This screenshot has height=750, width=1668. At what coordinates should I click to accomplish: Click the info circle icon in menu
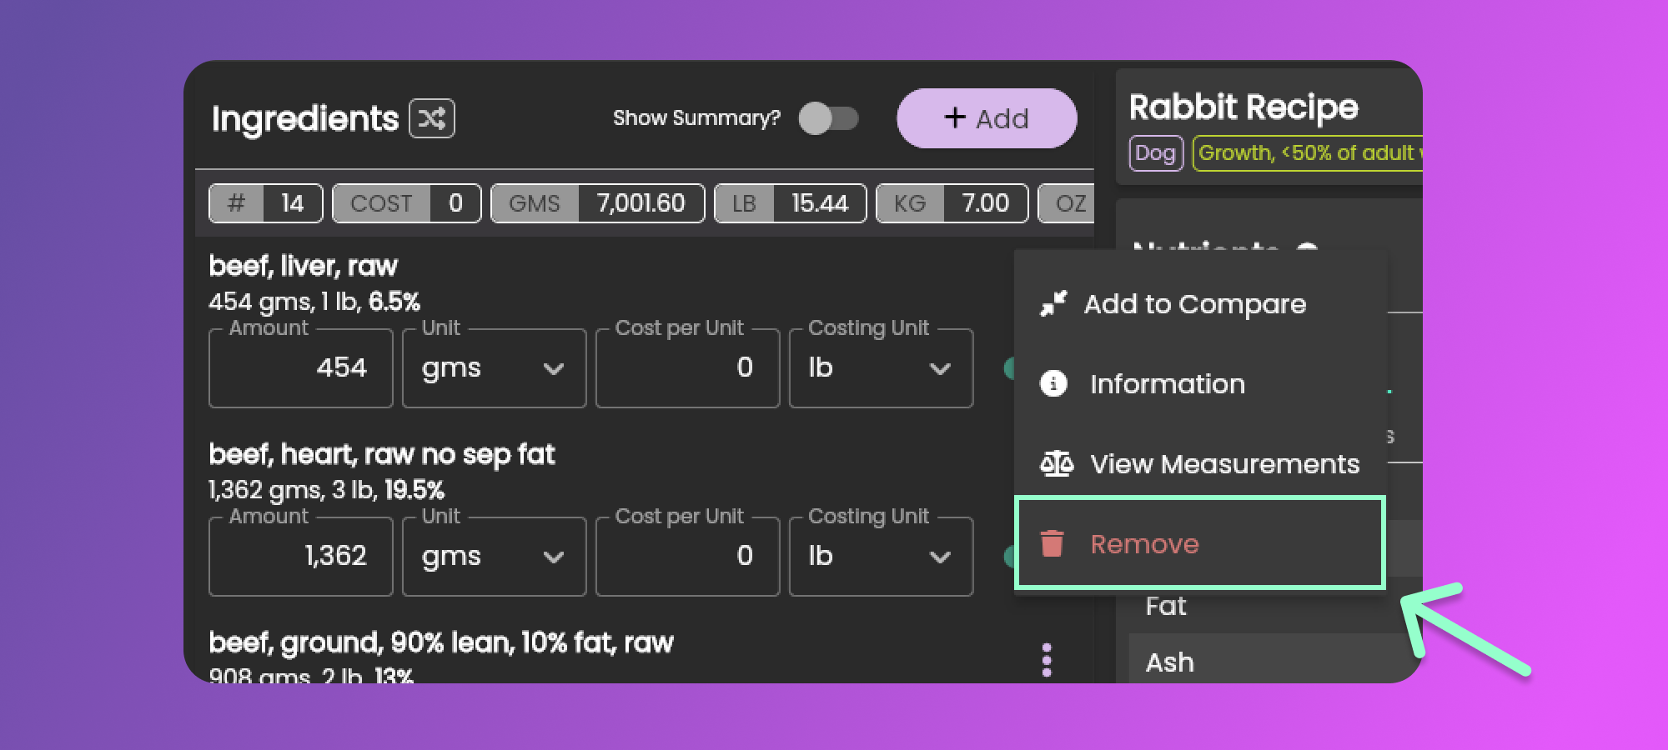click(1053, 384)
